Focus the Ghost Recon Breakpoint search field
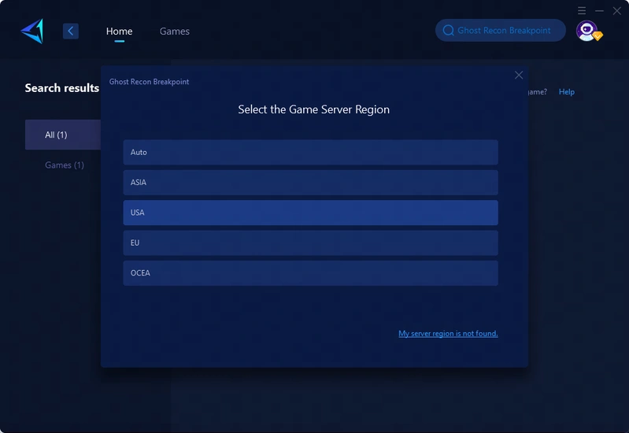This screenshot has height=433, width=629. (504, 31)
